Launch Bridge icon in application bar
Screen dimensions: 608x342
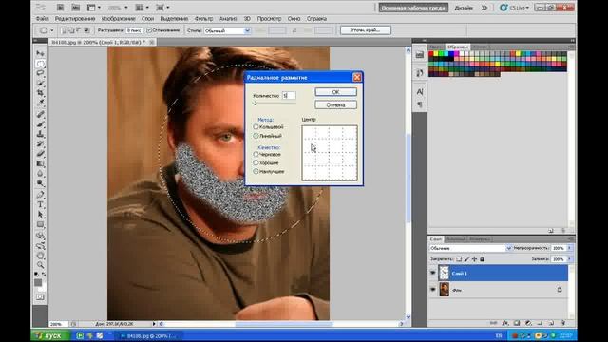pyautogui.click(x=60, y=8)
